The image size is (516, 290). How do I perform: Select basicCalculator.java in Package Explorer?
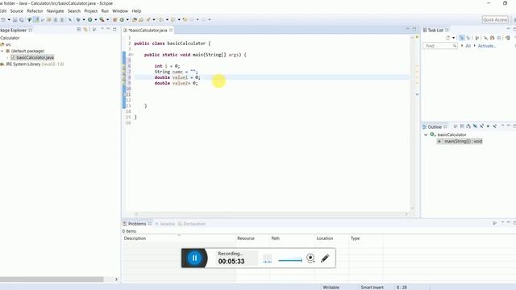[32, 57]
